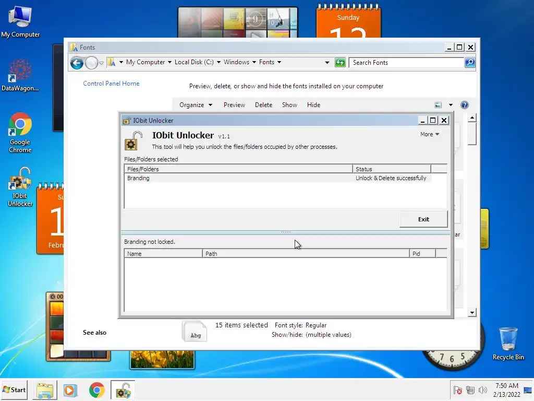
Task: Select IObit Unlocker taskbar button
Action: 123,390
